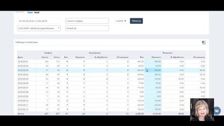Click the 180.00 value in the Финансы Все column
This screenshot has height=126, width=224.
click(x=140, y=110)
